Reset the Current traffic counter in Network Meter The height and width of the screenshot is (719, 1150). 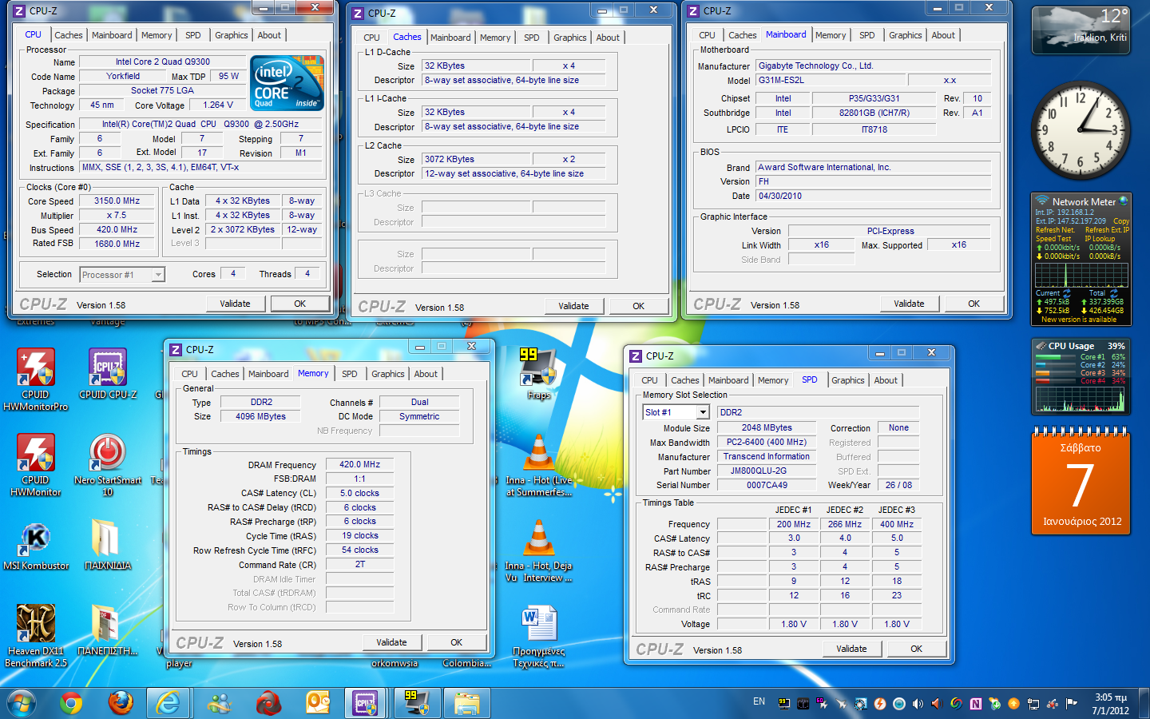pos(1066,293)
